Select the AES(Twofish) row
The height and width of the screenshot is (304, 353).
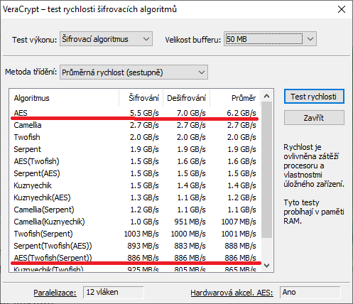pyautogui.click(x=135, y=161)
